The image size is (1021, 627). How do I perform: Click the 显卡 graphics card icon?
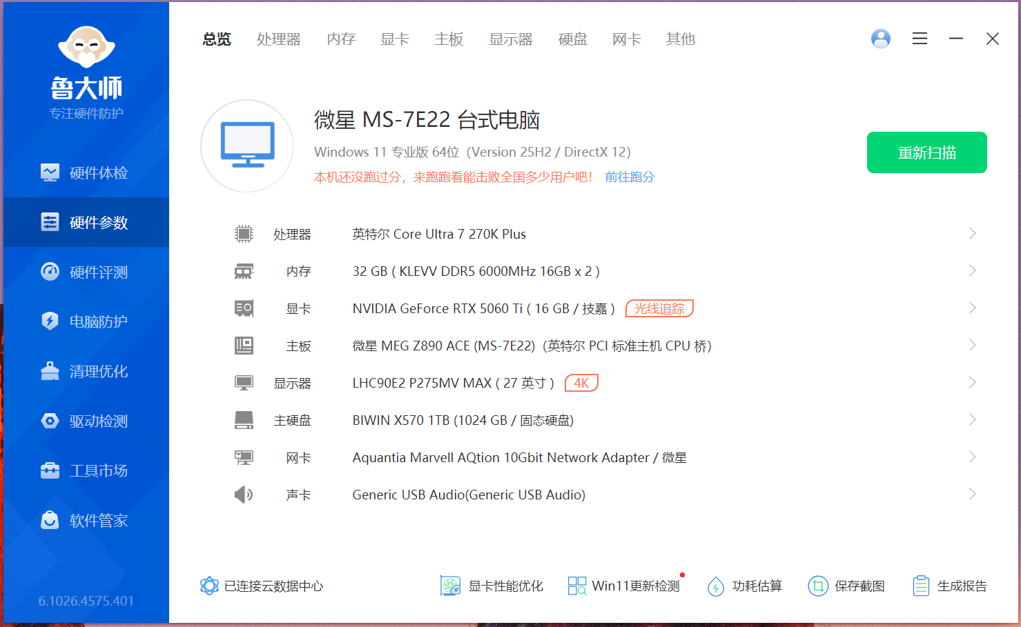pyautogui.click(x=244, y=308)
